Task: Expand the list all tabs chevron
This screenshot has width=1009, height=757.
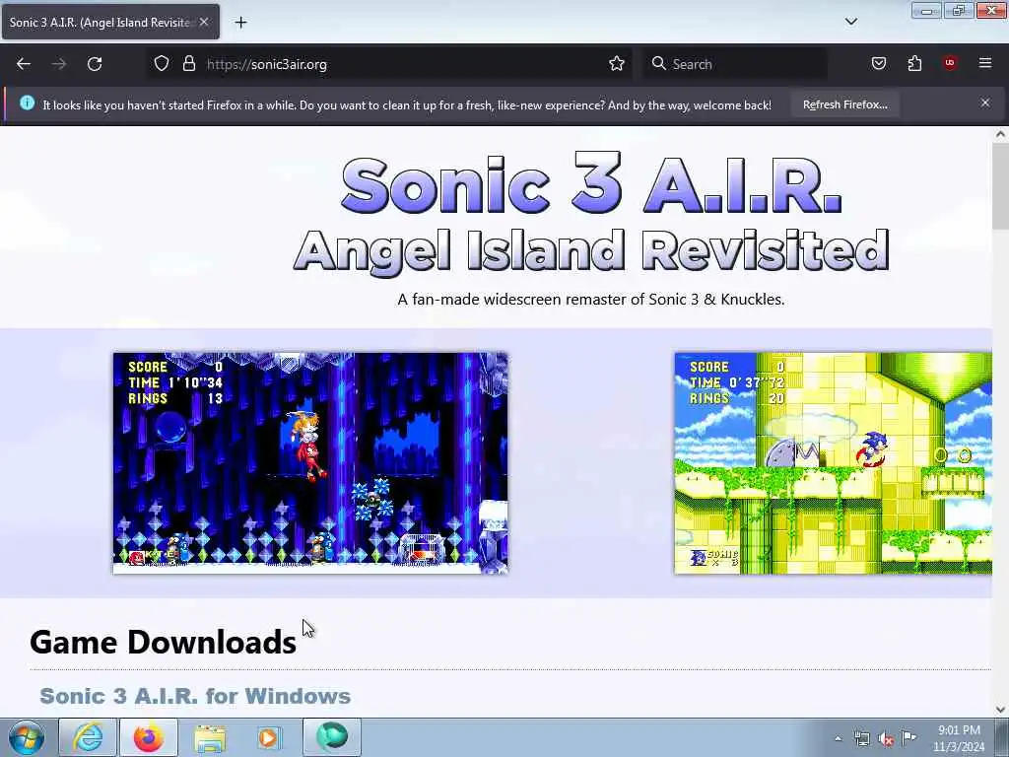Action: 850,22
